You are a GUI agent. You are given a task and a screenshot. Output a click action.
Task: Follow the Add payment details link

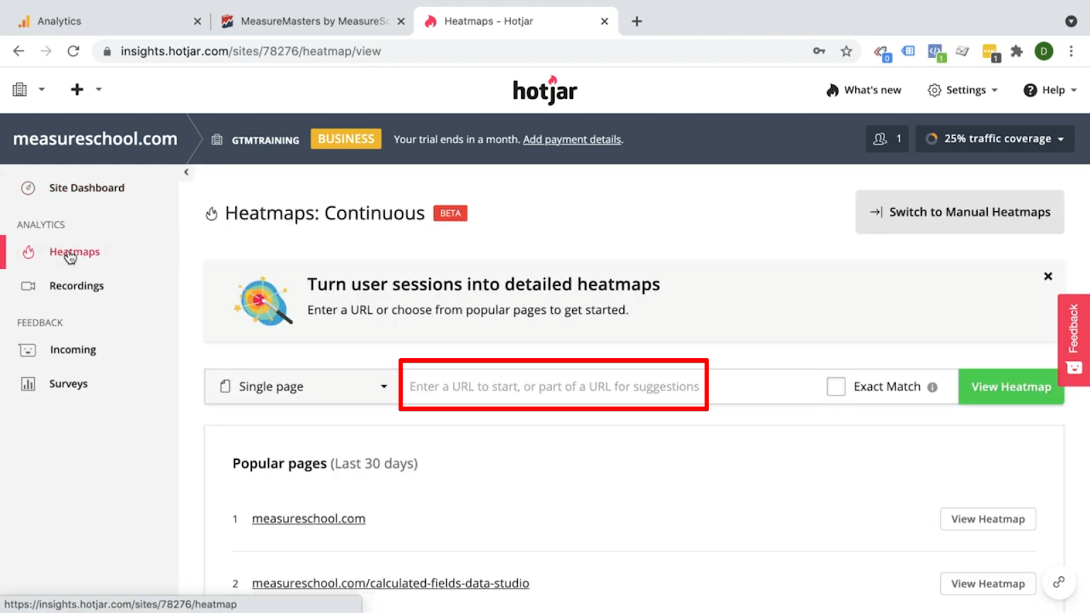(x=572, y=140)
